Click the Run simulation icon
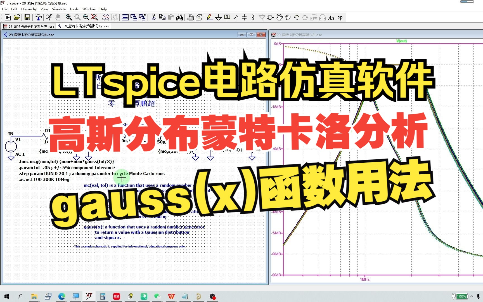Viewport: 483px width, 302px height. point(8,17)
